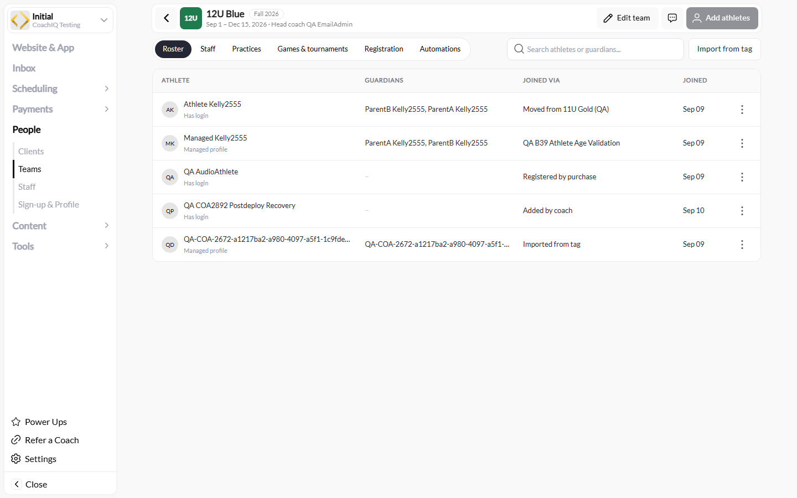Screen dimensions: 797x498
Task: Click "Moved from 11U Gold (QA)" cell
Action: pos(566,110)
